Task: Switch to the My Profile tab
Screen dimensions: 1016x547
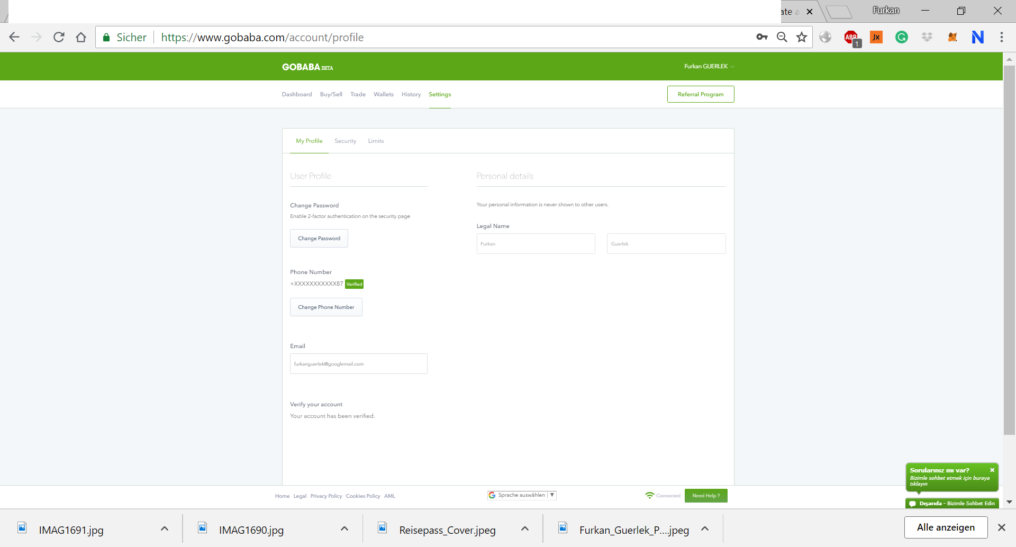Action: 309,141
